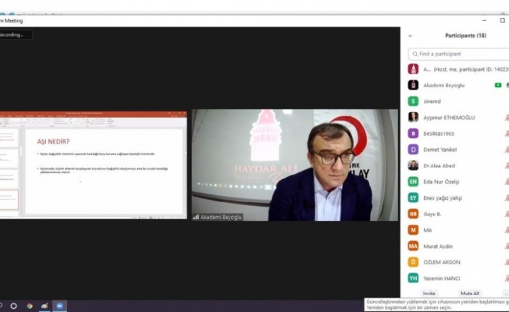Click the Recording indicator label

tap(16, 35)
